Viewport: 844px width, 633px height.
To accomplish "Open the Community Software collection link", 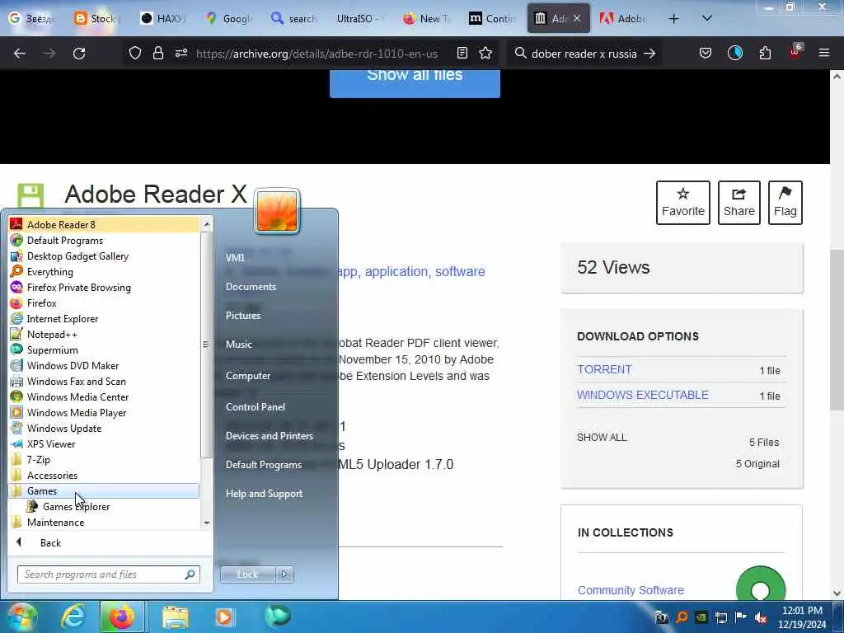I will 631,590.
